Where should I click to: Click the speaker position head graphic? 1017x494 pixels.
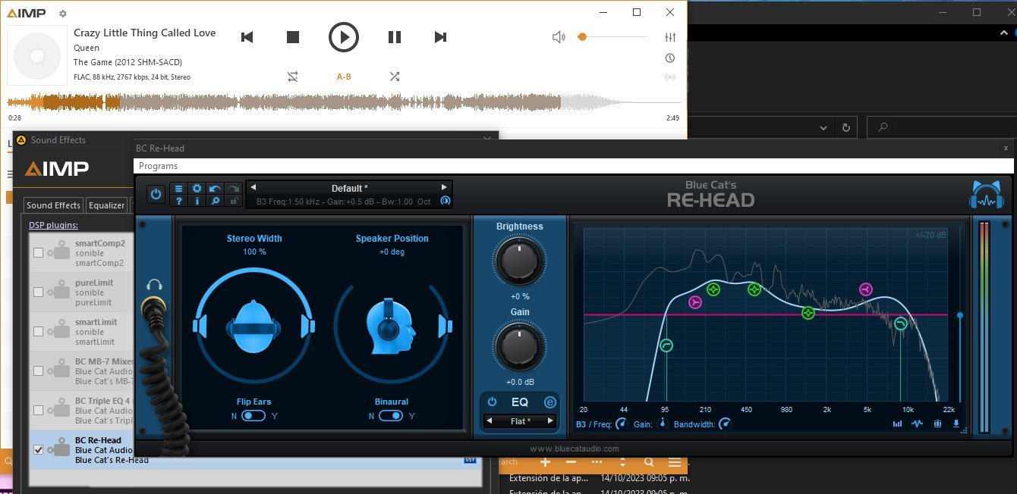coord(391,327)
